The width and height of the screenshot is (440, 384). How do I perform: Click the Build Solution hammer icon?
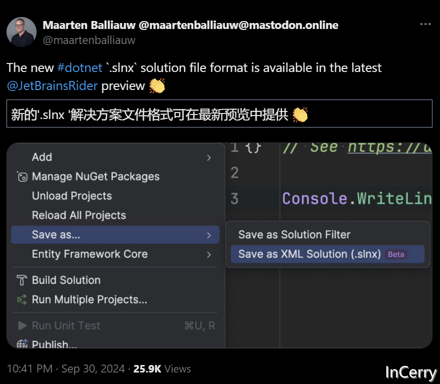coord(22,280)
